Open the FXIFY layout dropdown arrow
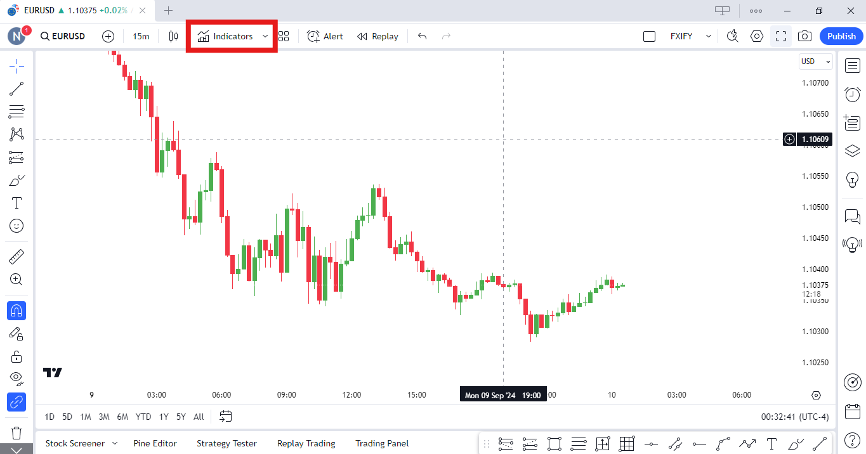This screenshot has width=866, height=454. coord(709,36)
